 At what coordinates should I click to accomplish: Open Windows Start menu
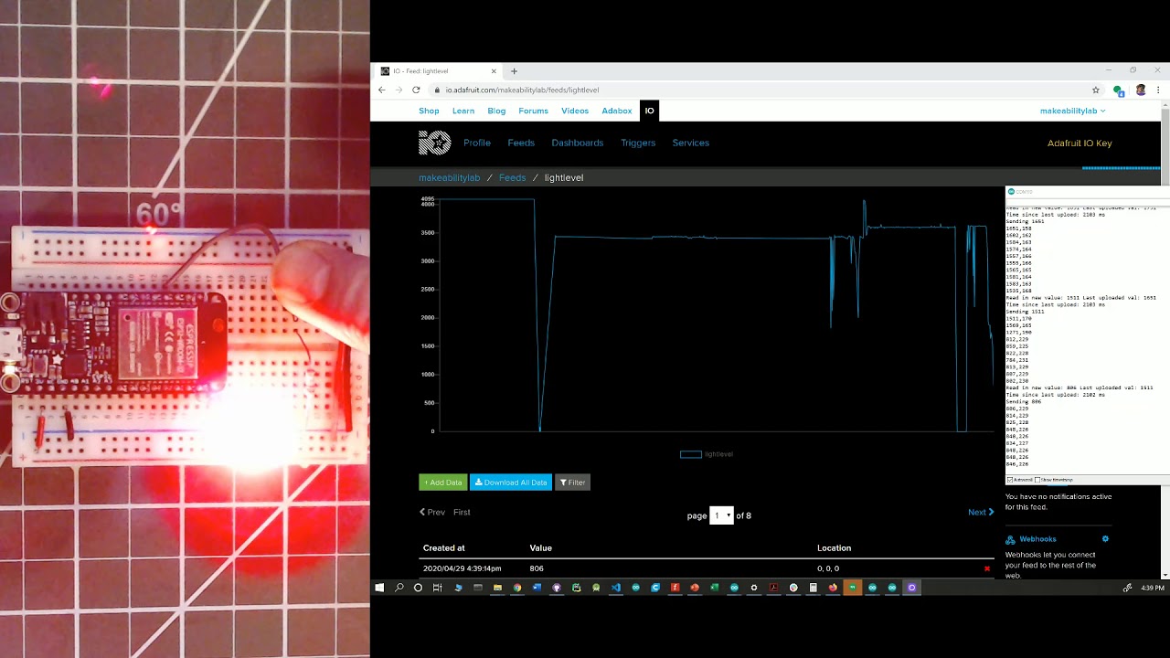[379, 588]
